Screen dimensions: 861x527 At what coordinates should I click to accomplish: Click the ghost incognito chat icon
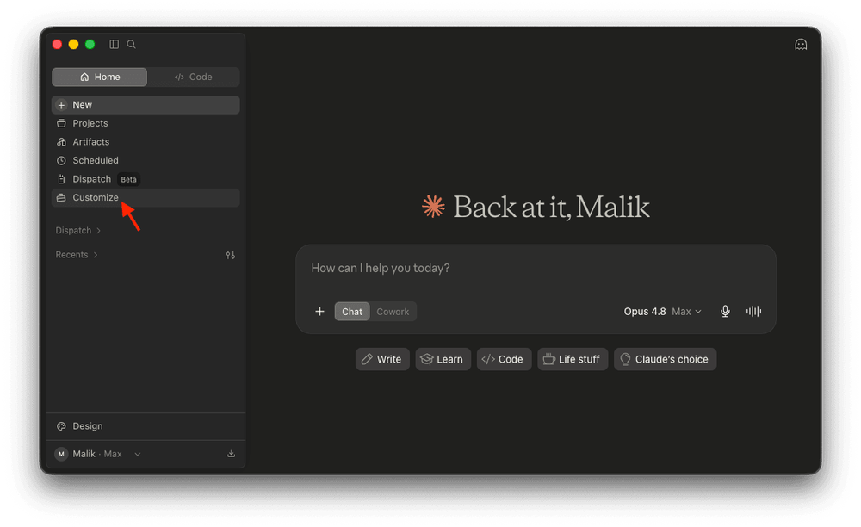[801, 45]
